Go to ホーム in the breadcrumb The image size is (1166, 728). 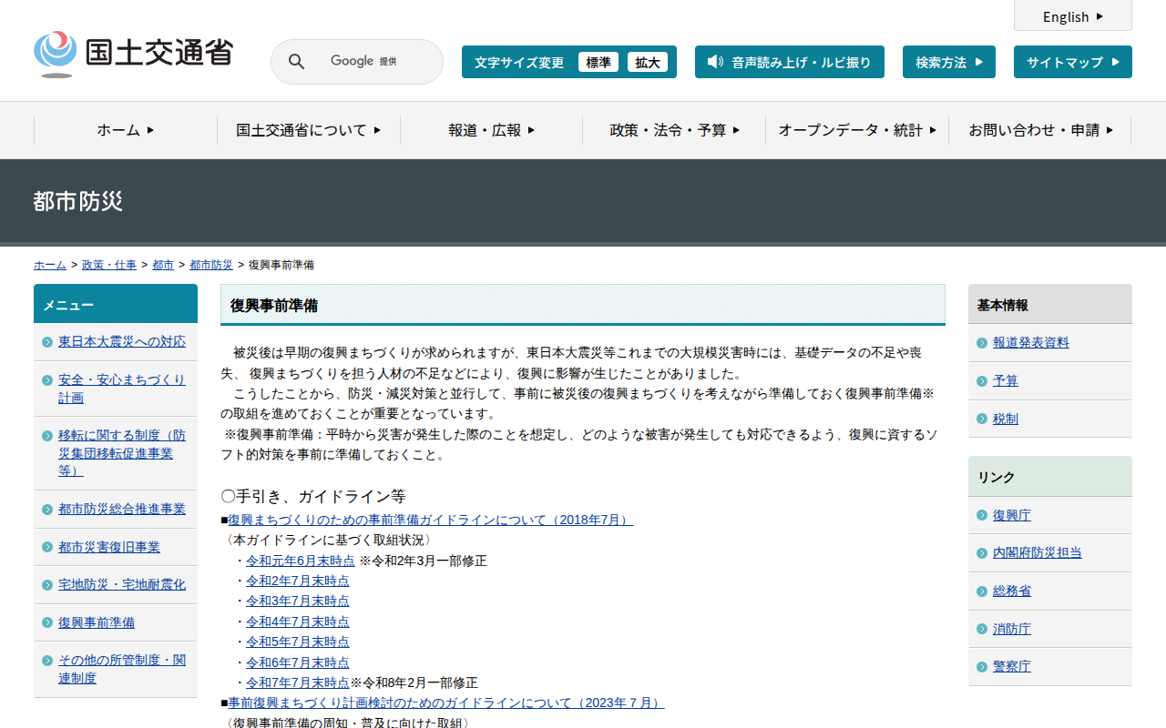(50, 265)
